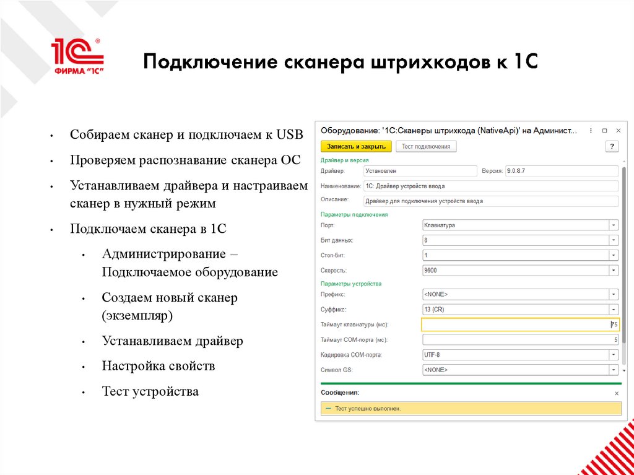Screen dimensions: 634x475
Task: Expand the Бит данных dropdown
Action: 614,240
